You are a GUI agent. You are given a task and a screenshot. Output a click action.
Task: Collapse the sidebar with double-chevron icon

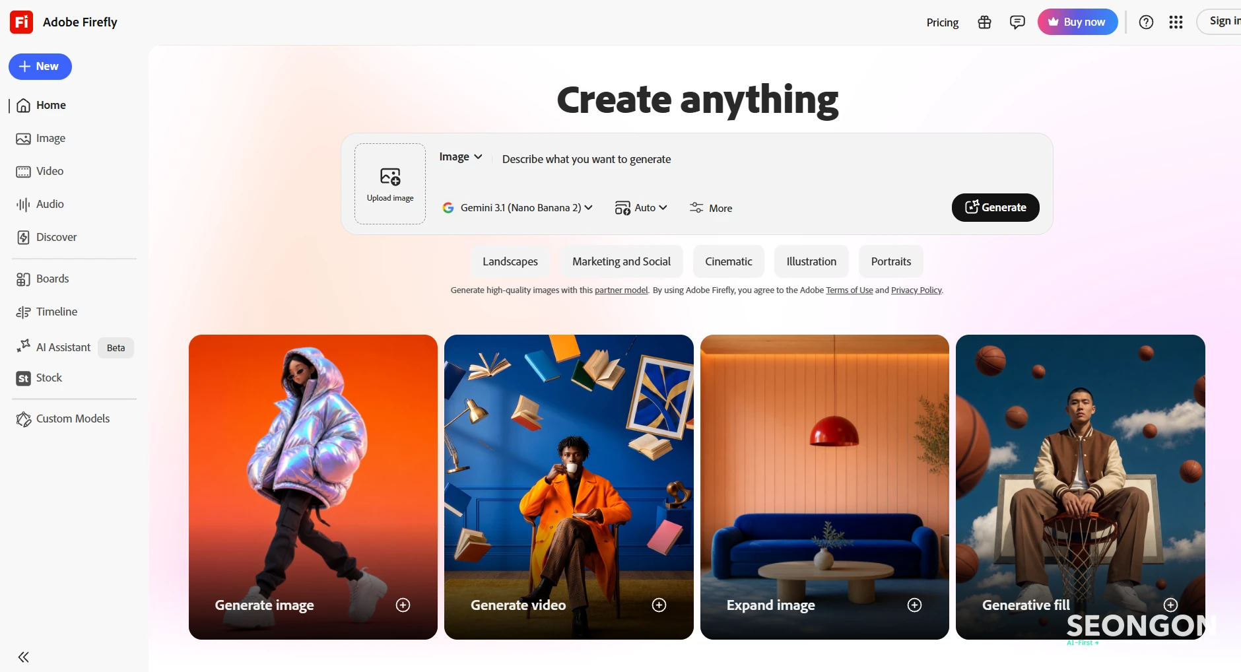(24, 657)
